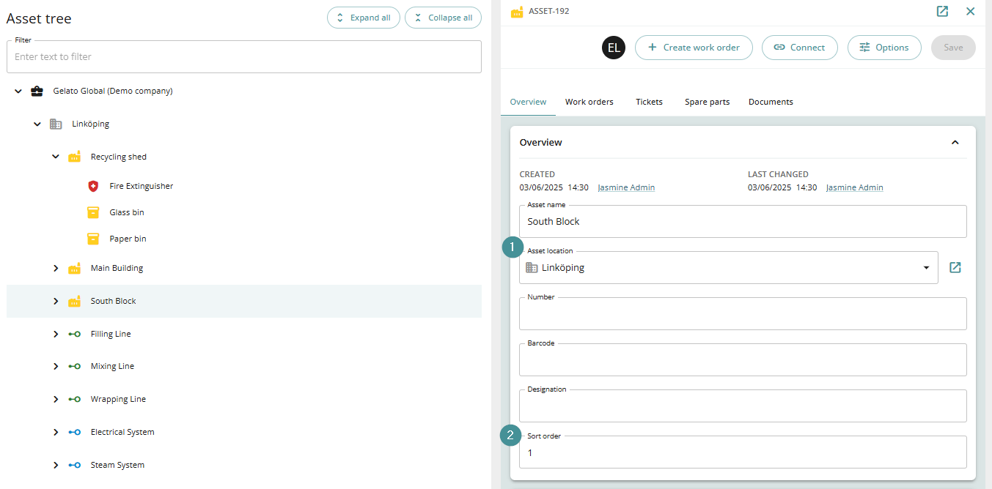Click the Expand all button
Viewport: 992px width, 489px height.
364,18
